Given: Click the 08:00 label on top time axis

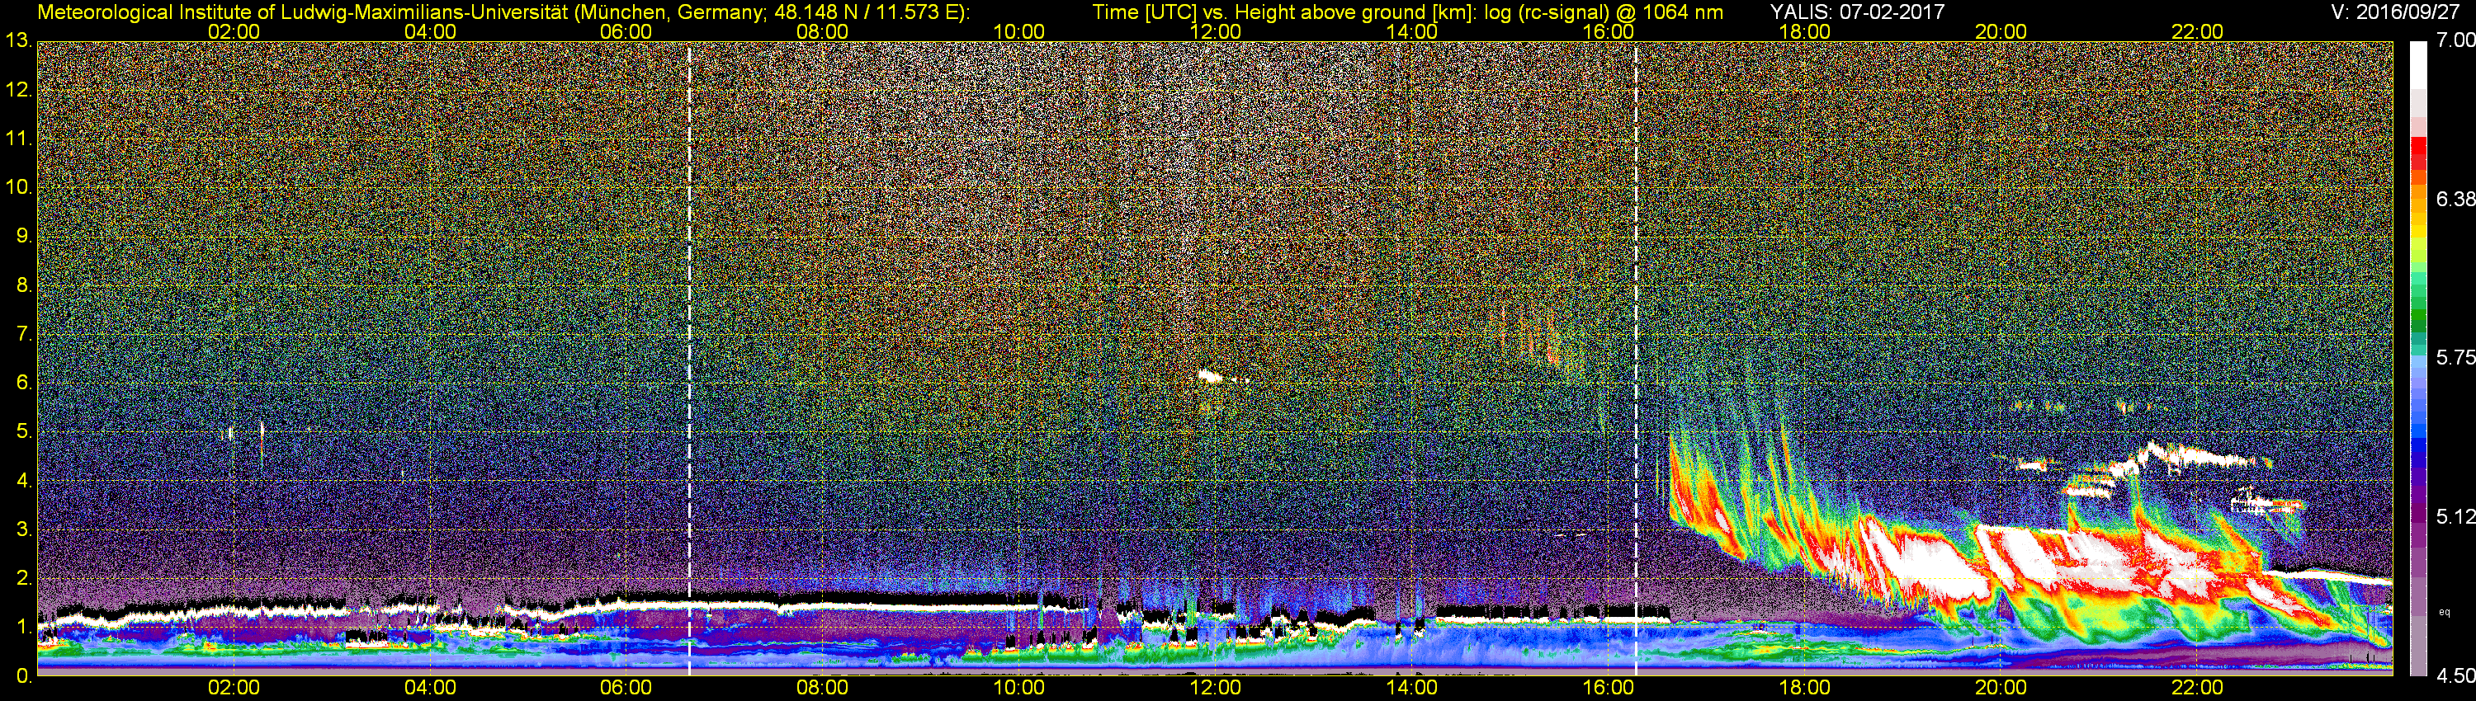Looking at the screenshot, I should click(x=823, y=31).
